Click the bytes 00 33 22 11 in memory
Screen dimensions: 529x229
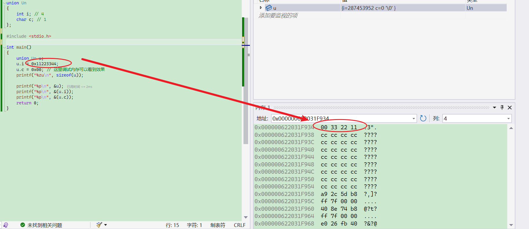tap(339, 127)
